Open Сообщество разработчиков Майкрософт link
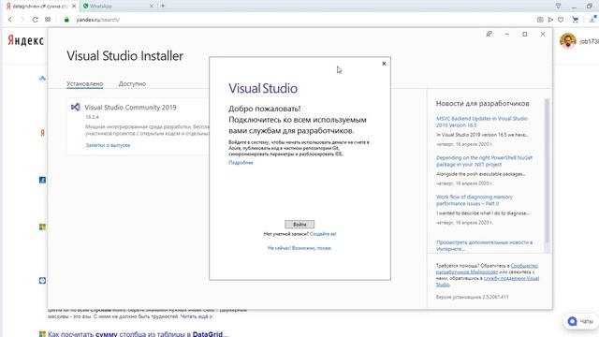Viewport: 599px width, 337px height. (487, 269)
